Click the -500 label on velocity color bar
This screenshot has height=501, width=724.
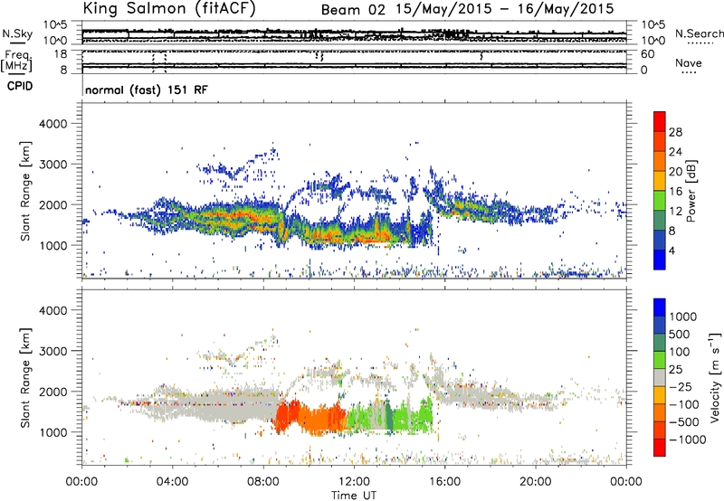pyautogui.click(x=684, y=422)
